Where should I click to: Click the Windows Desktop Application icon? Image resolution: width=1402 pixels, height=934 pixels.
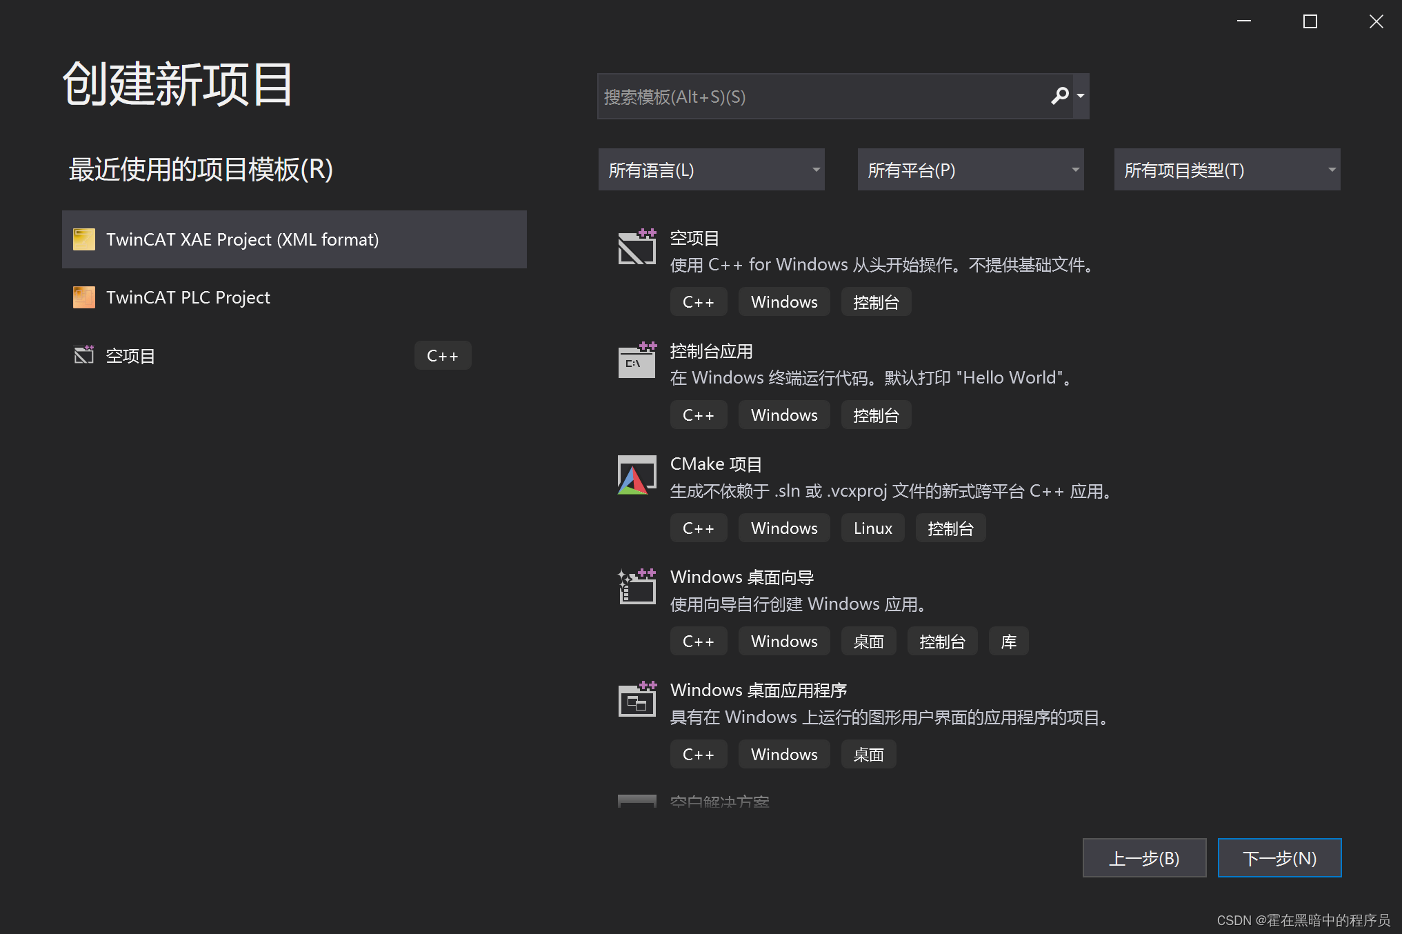637,700
